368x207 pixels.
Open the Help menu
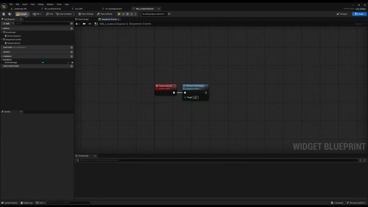pos(67,4)
